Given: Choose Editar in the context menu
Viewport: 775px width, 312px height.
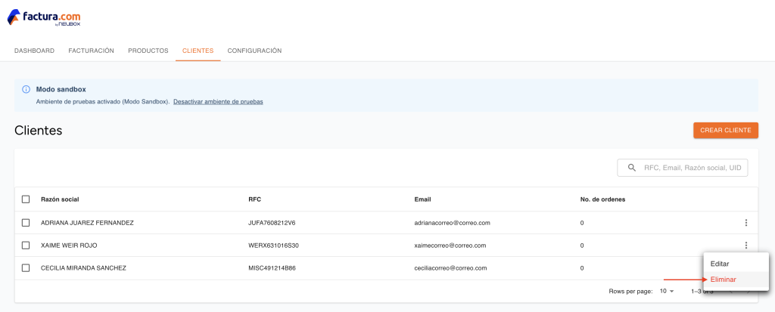Looking at the screenshot, I should click(x=736, y=264).
